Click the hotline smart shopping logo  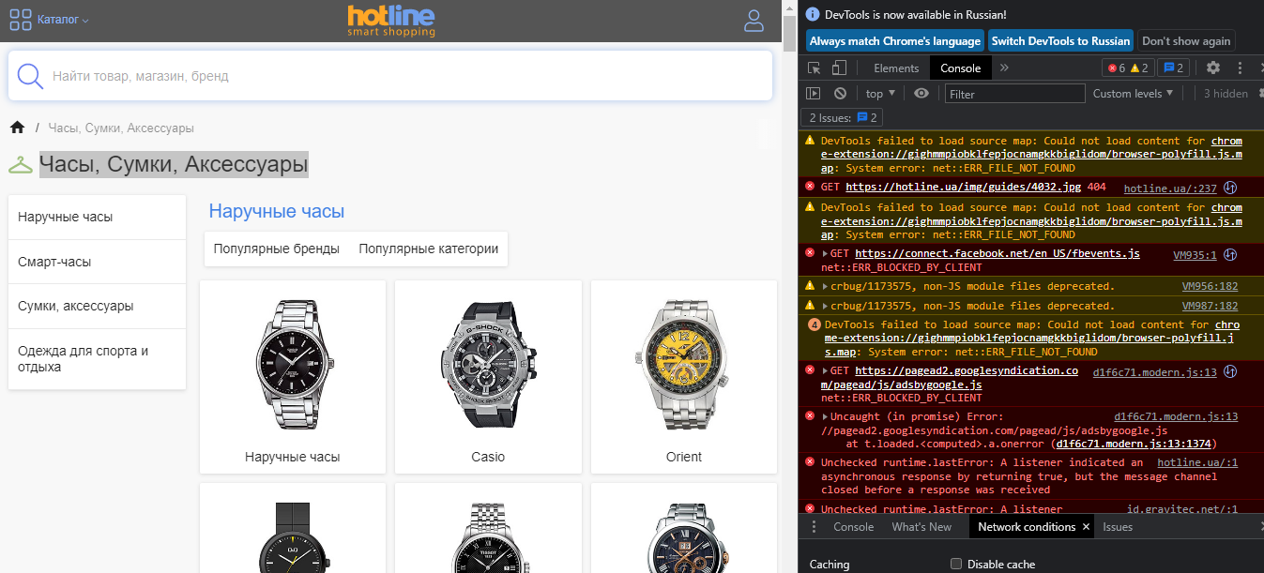click(391, 20)
